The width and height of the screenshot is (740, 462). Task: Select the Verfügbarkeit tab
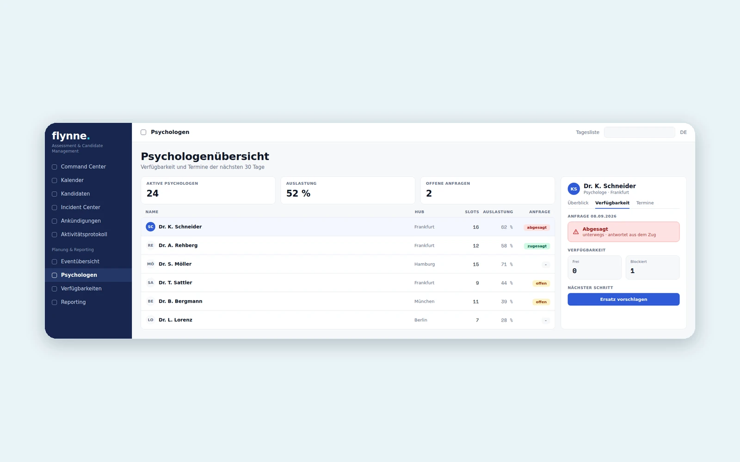(612, 203)
